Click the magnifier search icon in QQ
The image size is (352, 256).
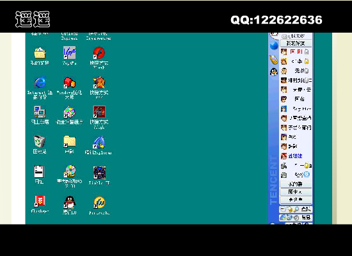click(296, 209)
